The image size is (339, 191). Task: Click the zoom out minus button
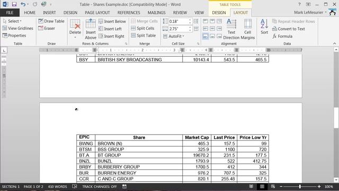[x=281, y=186]
